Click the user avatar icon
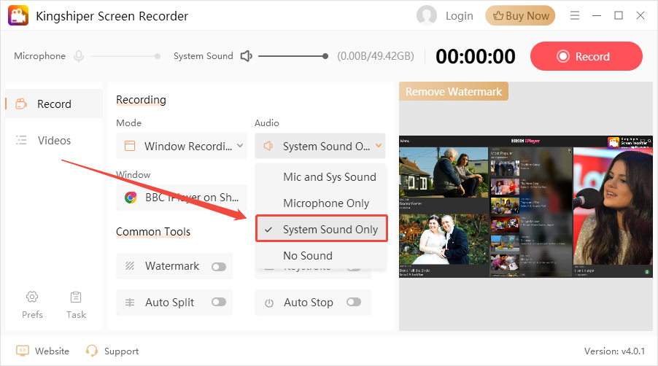 [426, 15]
